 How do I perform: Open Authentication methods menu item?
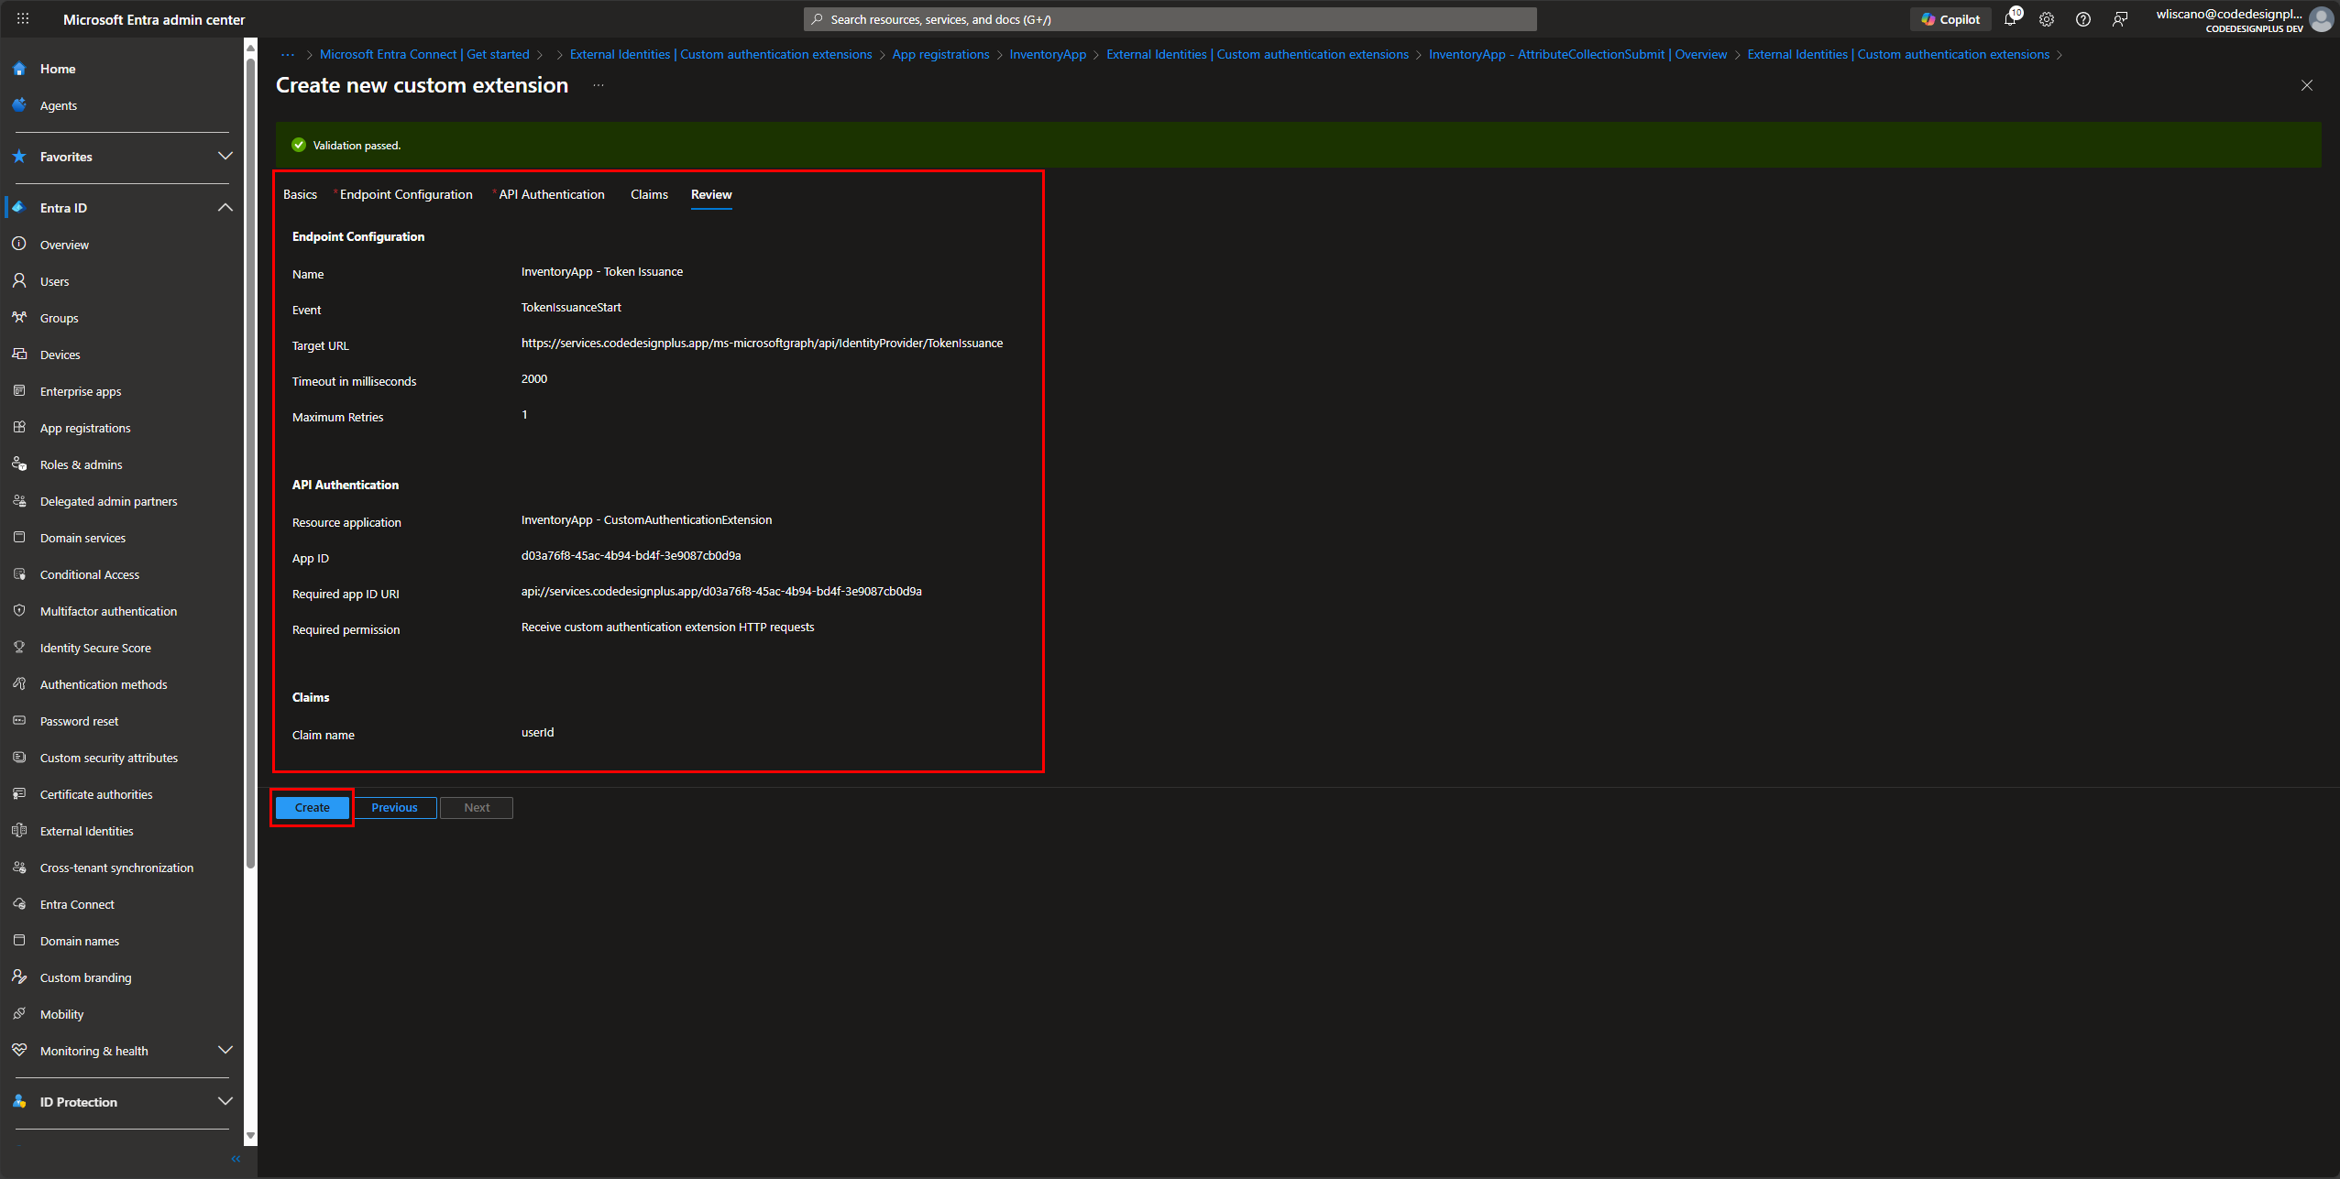104,684
